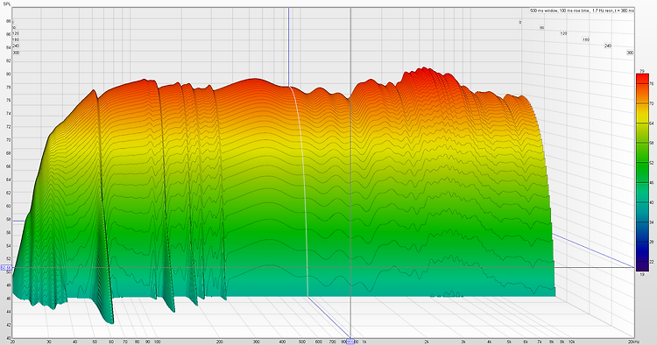
Task: Click the '19' minimum value below color legend
Action: point(642,275)
